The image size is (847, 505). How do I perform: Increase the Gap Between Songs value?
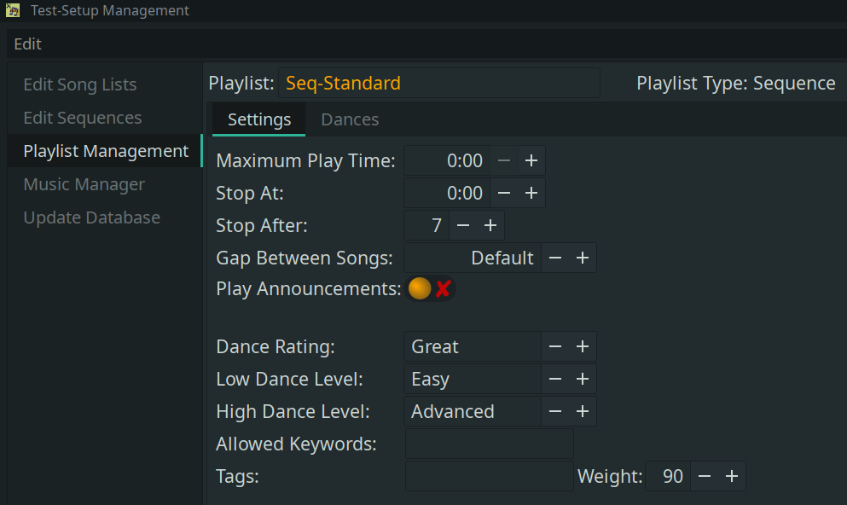[x=583, y=258]
